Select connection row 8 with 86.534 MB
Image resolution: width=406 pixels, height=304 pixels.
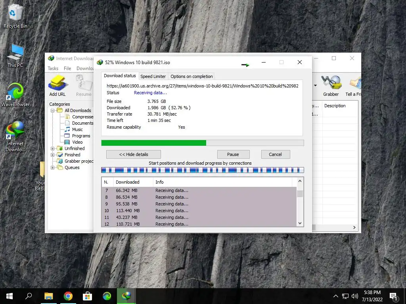click(199, 197)
